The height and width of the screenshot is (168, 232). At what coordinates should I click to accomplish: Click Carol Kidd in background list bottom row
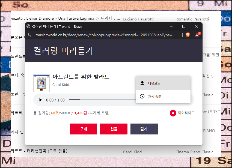(132, 152)
